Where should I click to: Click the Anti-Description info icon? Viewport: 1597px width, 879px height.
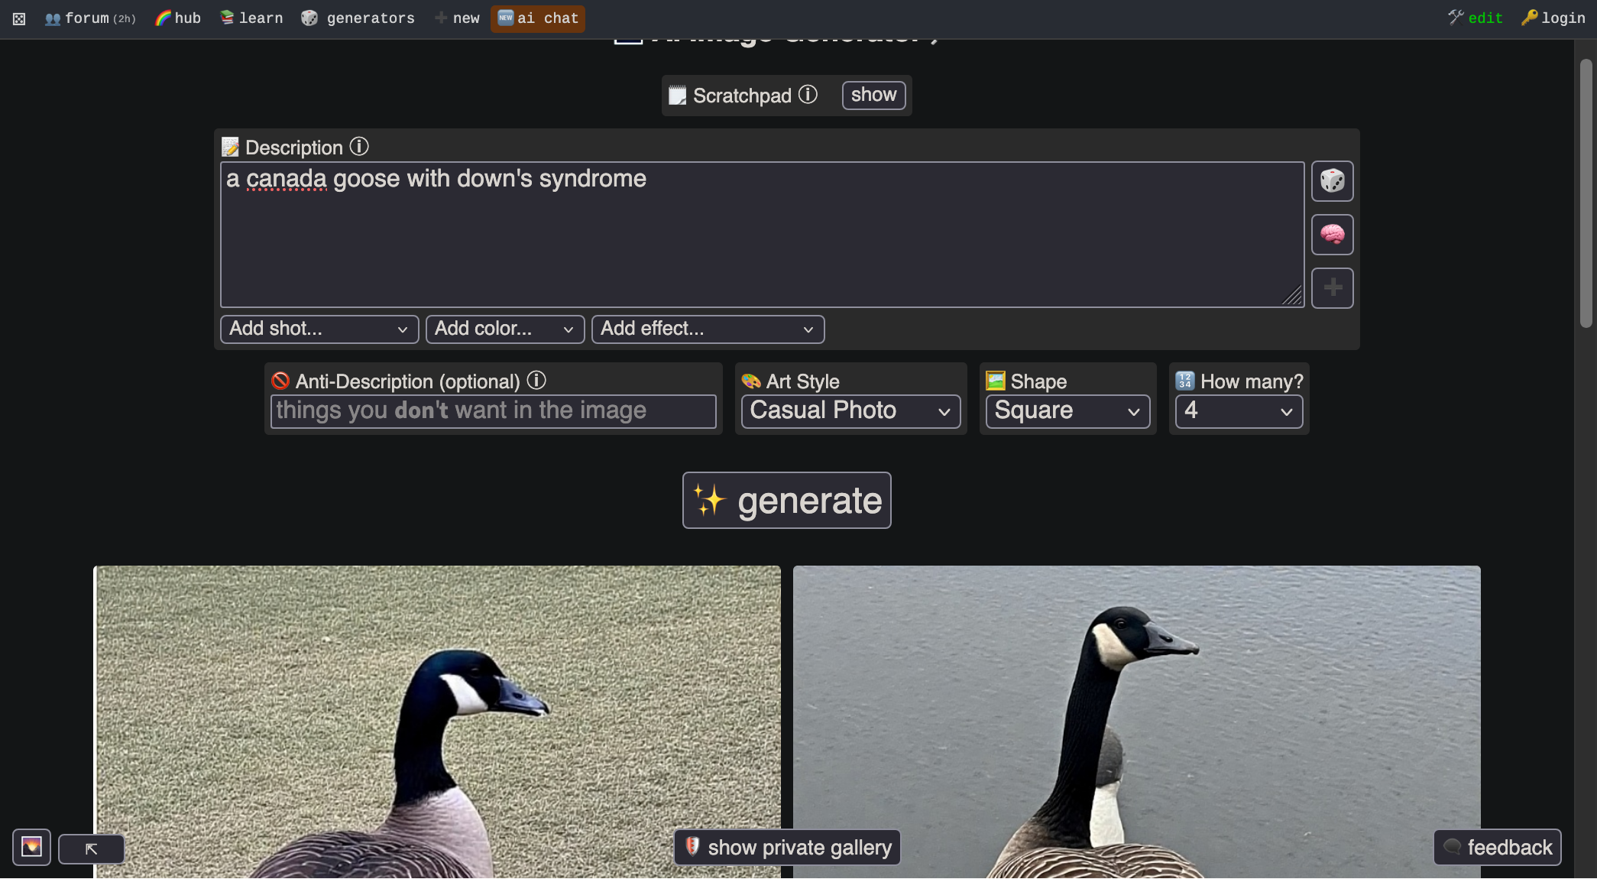[x=536, y=380]
